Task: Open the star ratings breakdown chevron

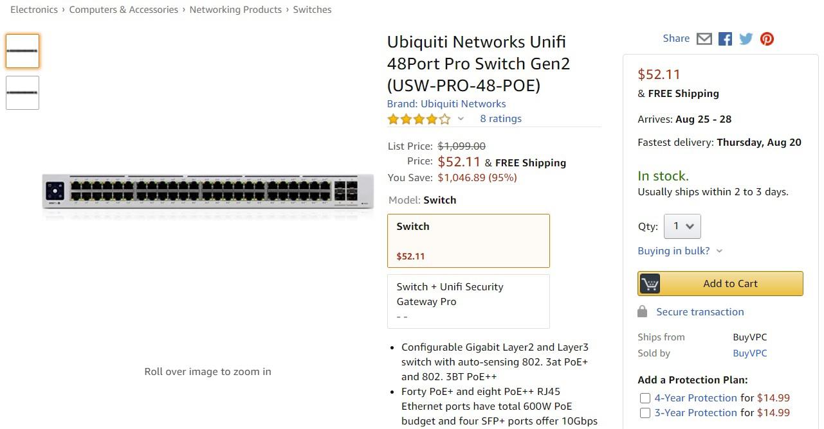Action: (460, 119)
